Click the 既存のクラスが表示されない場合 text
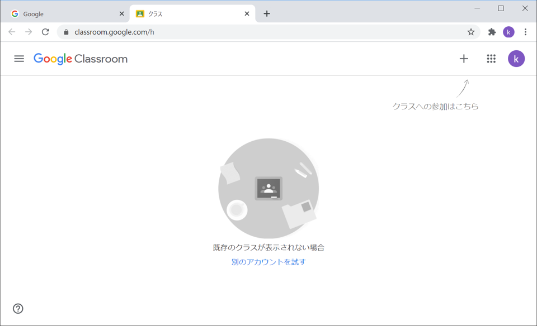 [x=268, y=247]
